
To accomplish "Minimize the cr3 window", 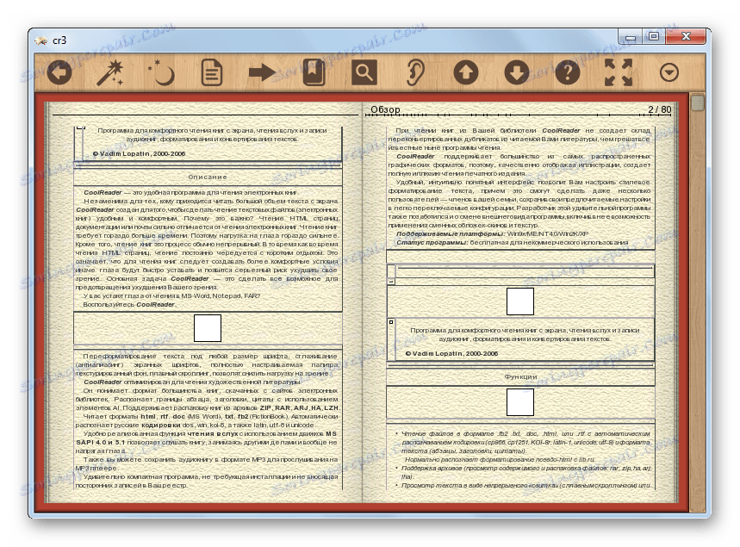I will coord(630,37).
